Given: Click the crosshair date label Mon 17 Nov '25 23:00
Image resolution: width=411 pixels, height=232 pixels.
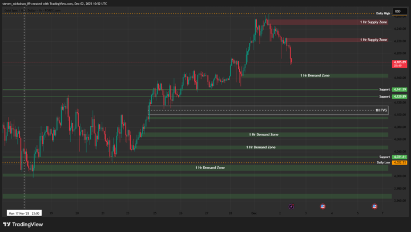Looking at the screenshot, I should (x=24, y=213).
